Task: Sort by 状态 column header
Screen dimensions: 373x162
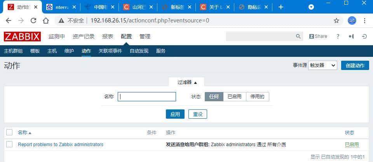Action: [349, 133]
